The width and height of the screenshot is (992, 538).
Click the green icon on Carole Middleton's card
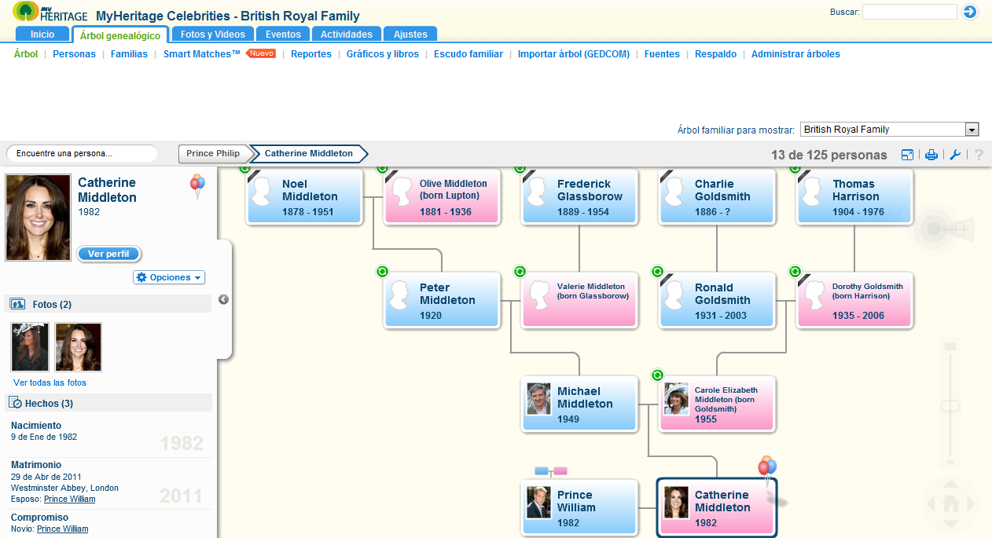tap(658, 375)
